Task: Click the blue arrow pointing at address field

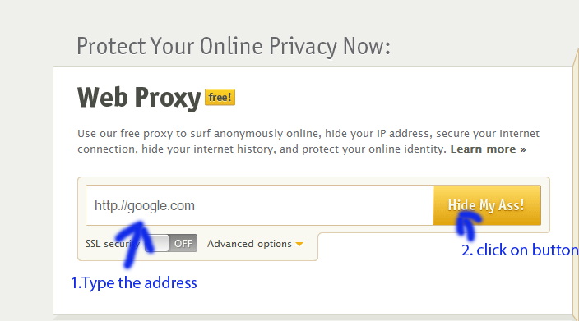Action: coord(132,244)
